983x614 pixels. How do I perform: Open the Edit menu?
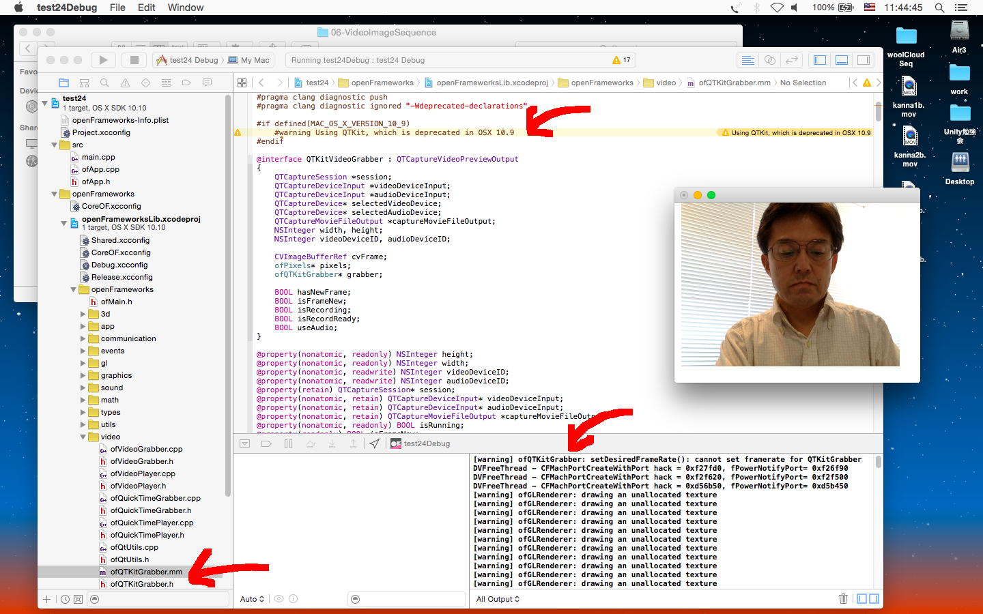tap(146, 8)
